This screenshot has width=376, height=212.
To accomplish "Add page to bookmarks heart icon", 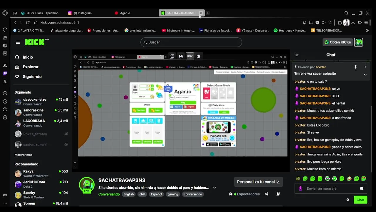I will (x=330, y=22).
